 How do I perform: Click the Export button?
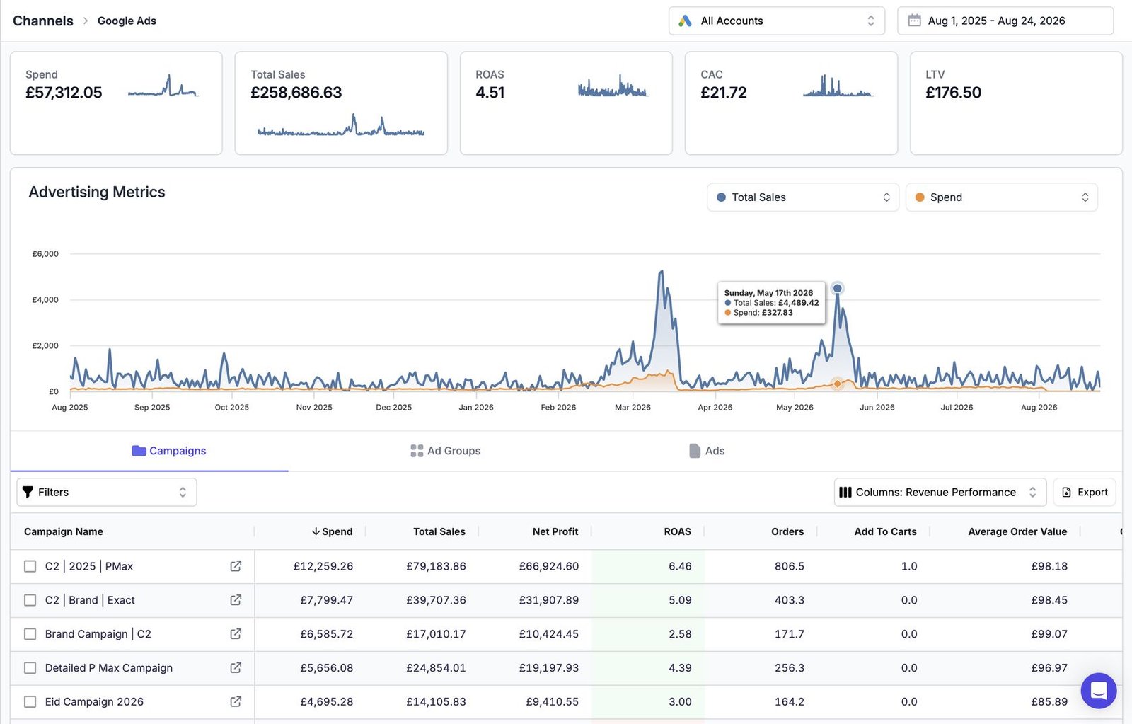point(1085,492)
